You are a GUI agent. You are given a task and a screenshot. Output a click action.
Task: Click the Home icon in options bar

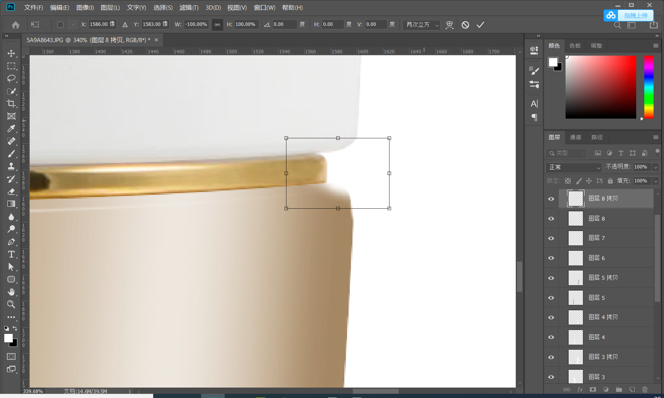15,25
